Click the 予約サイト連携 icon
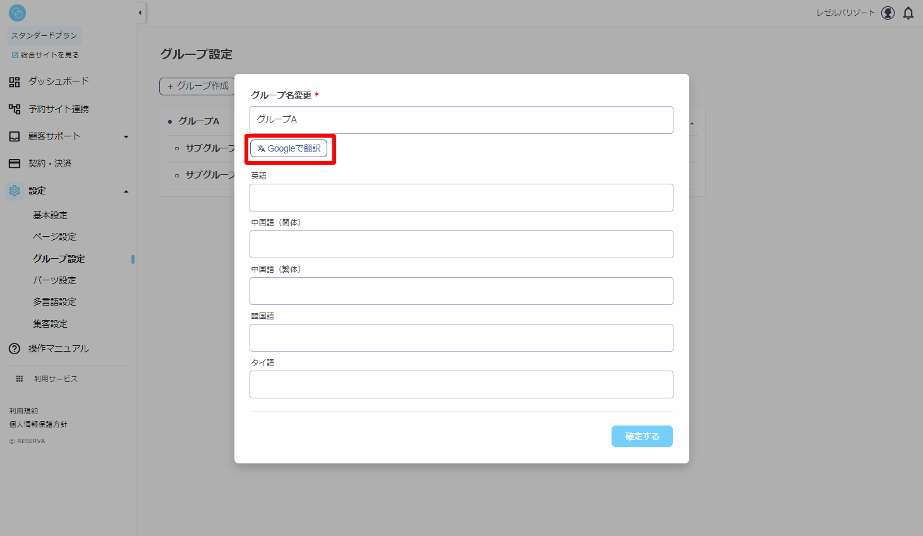The width and height of the screenshot is (923, 536). [15, 109]
